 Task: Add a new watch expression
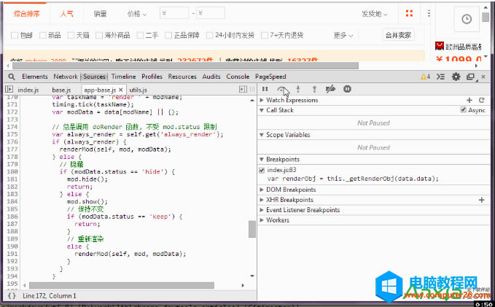click(469, 100)
